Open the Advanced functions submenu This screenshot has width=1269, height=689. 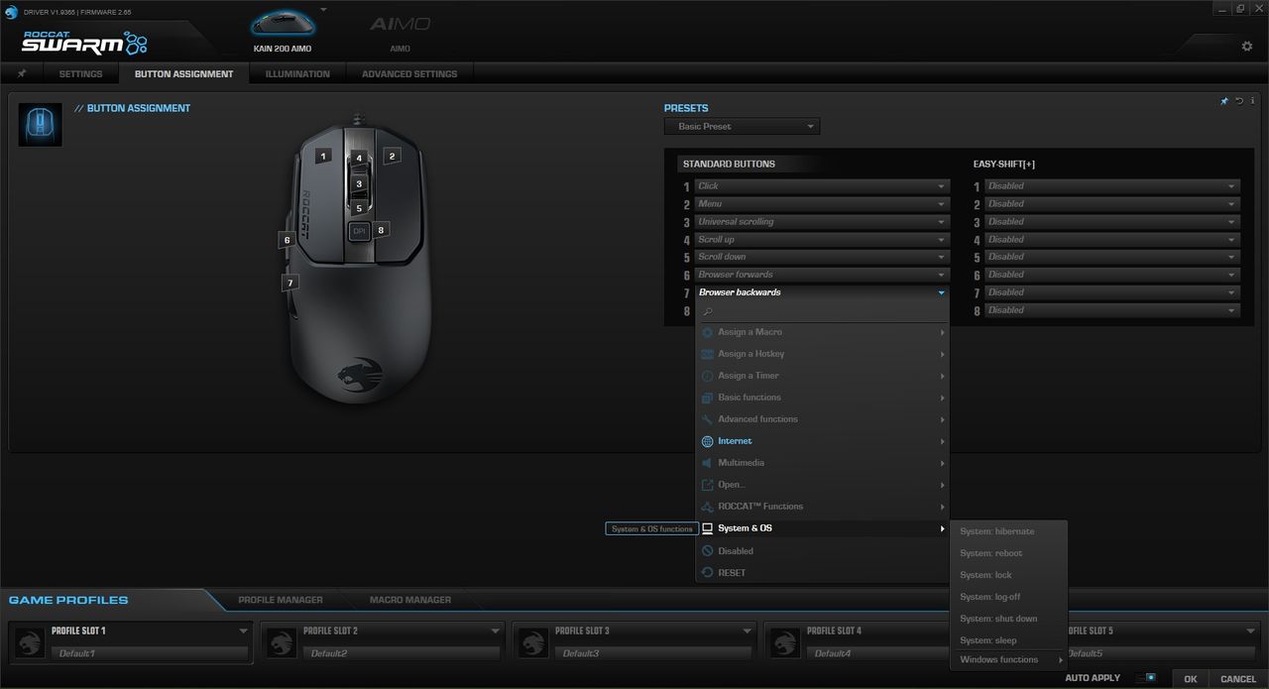point(822,419)
